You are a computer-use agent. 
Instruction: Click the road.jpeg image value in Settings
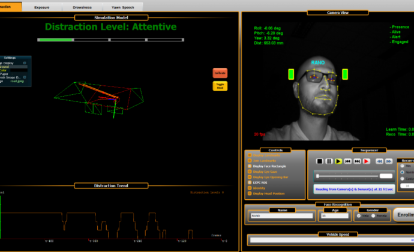[17, 81]
